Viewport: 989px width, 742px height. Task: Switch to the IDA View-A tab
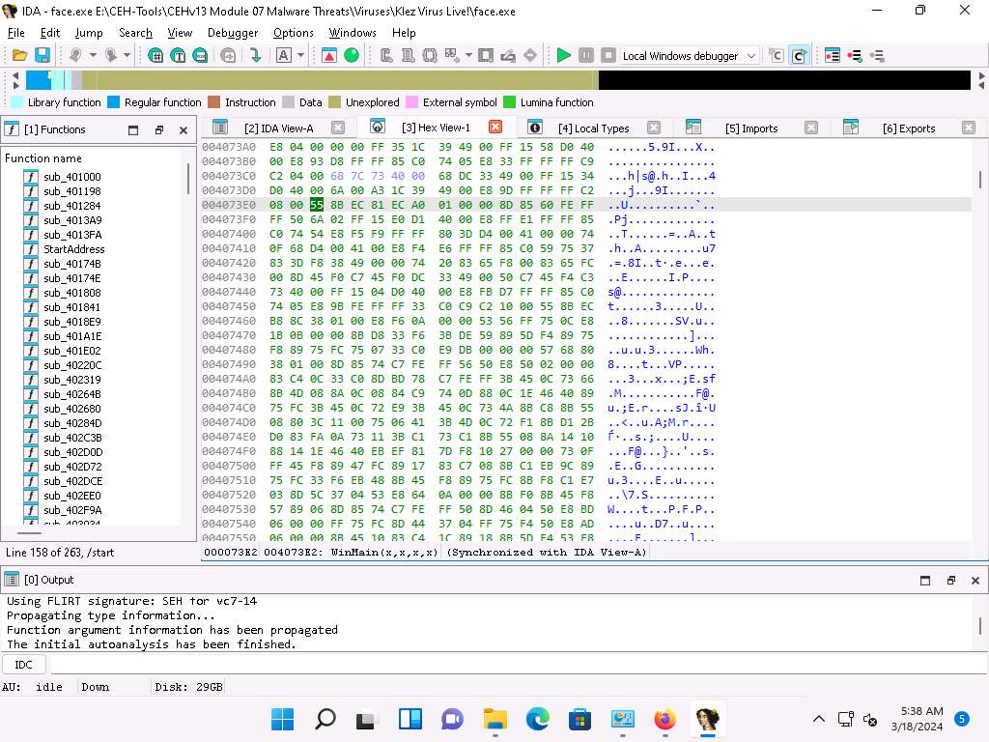(278, 128)
